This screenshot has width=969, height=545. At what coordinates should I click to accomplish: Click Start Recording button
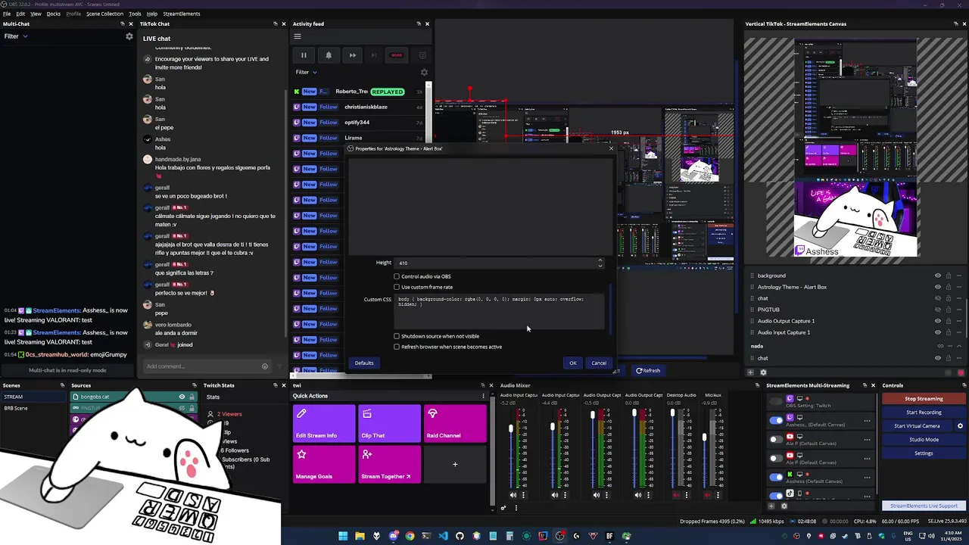click(924, 413)
